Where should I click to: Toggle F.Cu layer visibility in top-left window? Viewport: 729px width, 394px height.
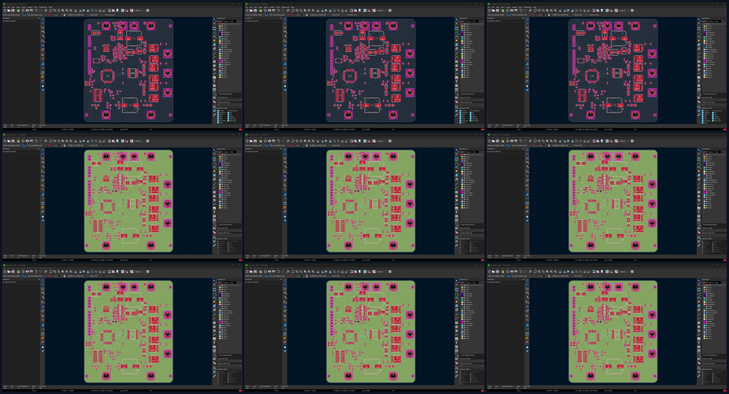pyautogui.click(x=222, y=24)
